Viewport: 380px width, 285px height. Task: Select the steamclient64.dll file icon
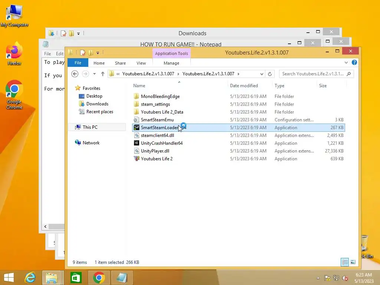[x=137, y=135]
